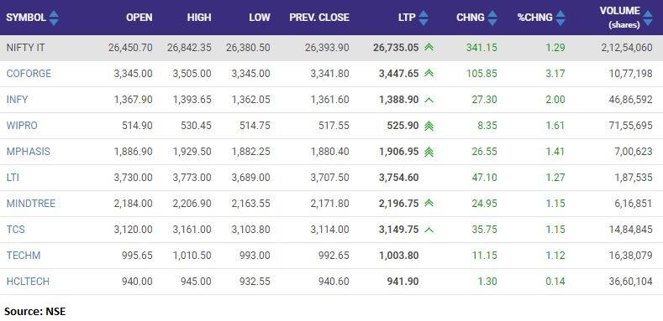Select the LTI symbol link
663x321 pixels.
(x=13, y=178)
